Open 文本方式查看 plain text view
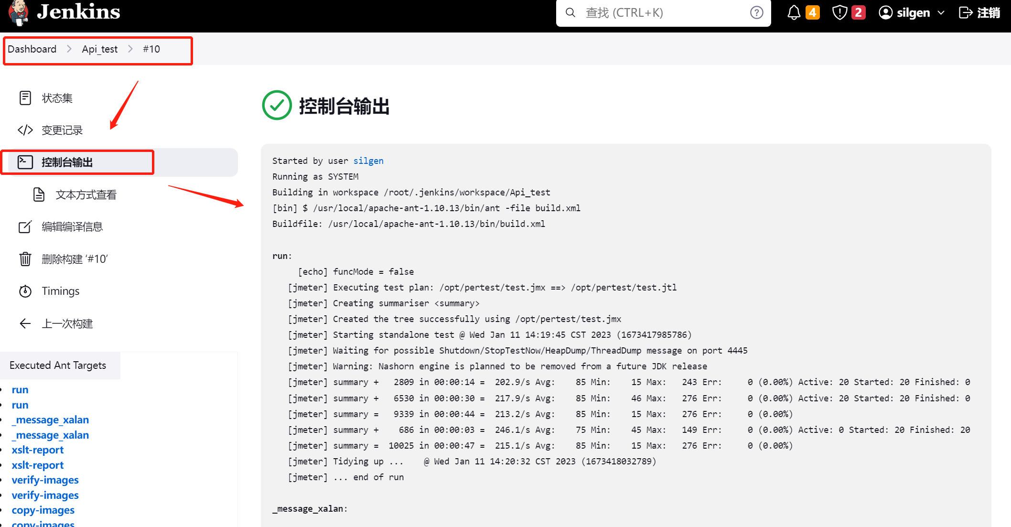This screenshot has height=527, width=1011. coord(86,195)
